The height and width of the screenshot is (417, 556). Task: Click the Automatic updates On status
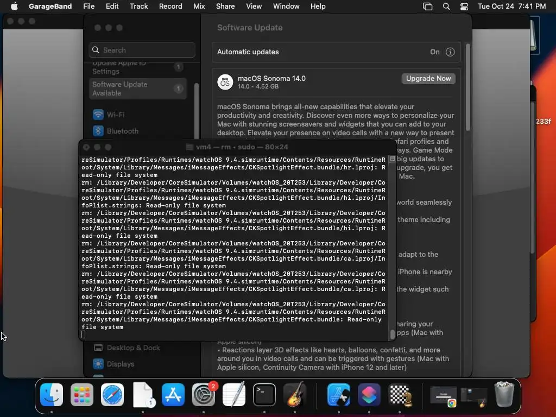coord(435,52)
